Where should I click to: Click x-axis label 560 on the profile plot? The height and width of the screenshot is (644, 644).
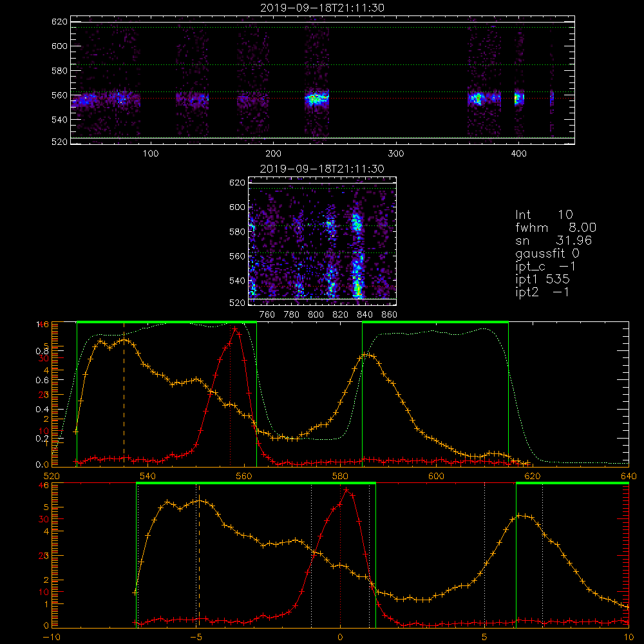[244, 477]
